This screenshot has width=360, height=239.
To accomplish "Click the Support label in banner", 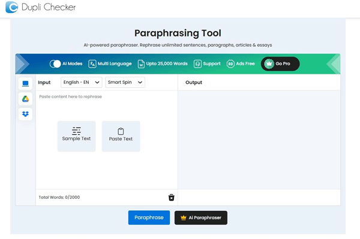I will pos(212,63).
